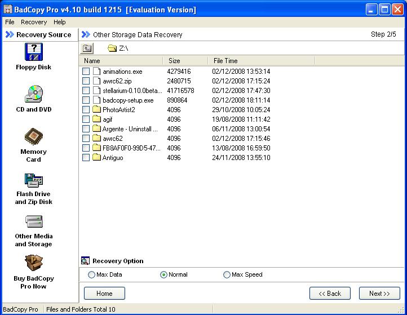This screenshot has width=407, height=315.
Task: Click the folder icon of PhotoArtist2
Action: point(96,109)
